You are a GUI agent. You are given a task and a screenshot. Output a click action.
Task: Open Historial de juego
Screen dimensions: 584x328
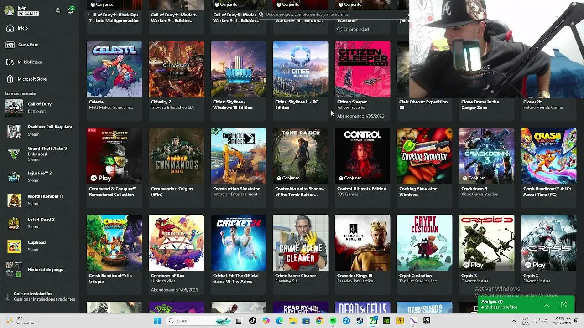pyautogui.click(x=39, y=269)
